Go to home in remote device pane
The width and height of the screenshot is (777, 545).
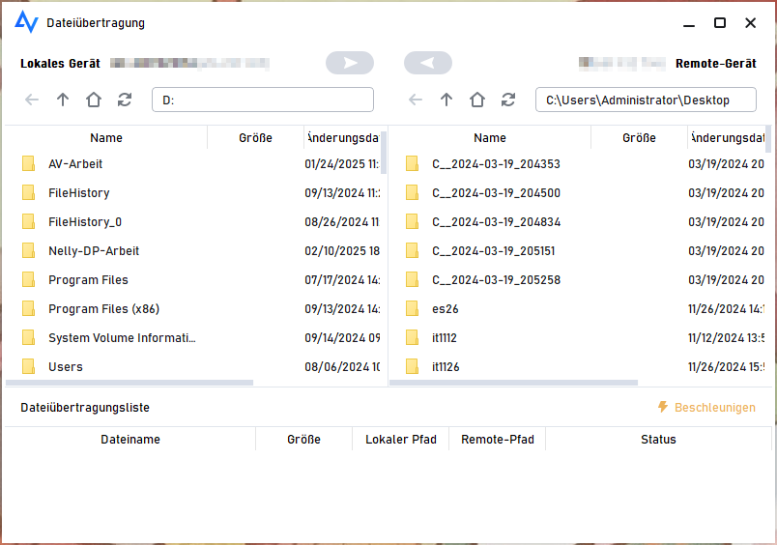coord(477,100)
